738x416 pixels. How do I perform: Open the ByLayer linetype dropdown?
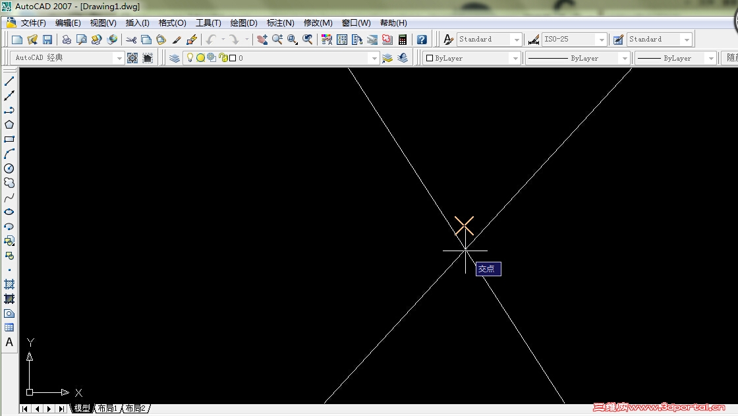tap(625, 58)
